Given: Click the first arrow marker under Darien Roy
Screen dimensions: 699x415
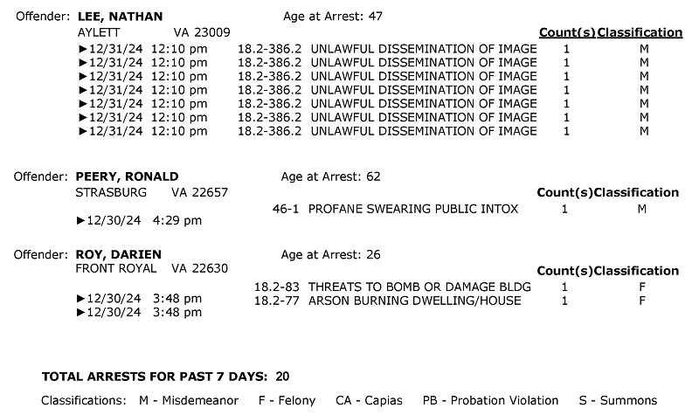Looking at the screenshot, I should tap(81, 298).
